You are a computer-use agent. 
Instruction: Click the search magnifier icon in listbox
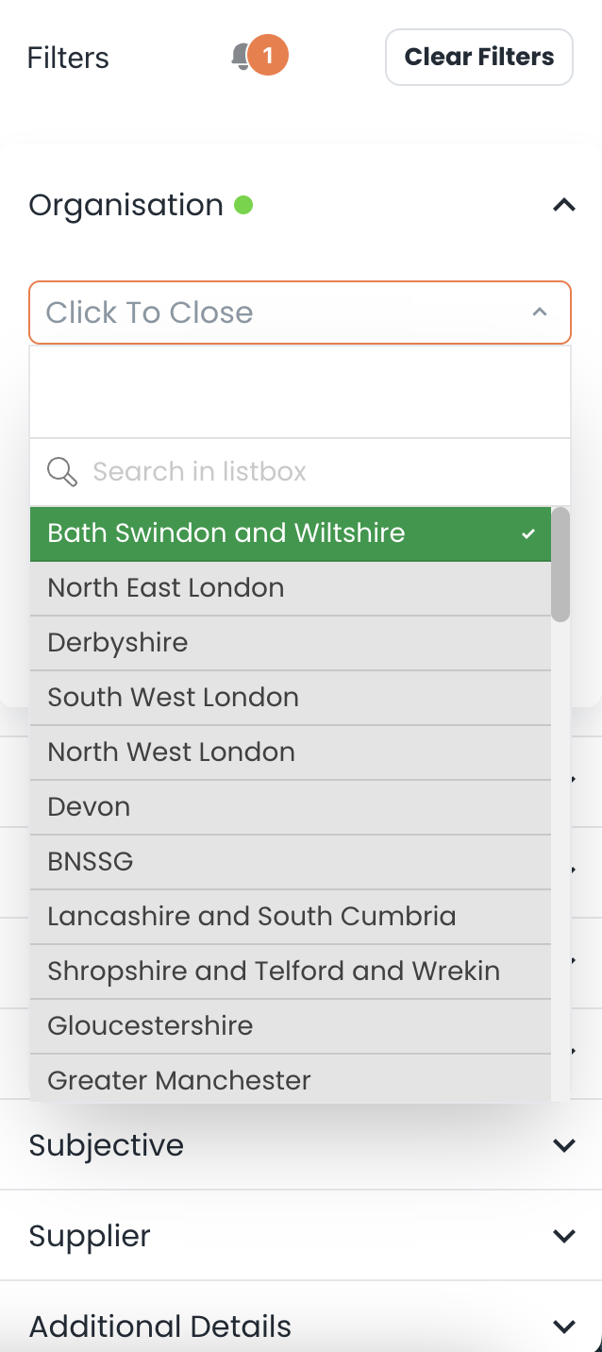tap(62, 472)
